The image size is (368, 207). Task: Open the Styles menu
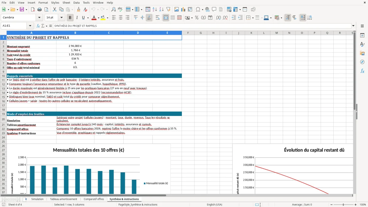pyautogui.click(x=55, y=2)
